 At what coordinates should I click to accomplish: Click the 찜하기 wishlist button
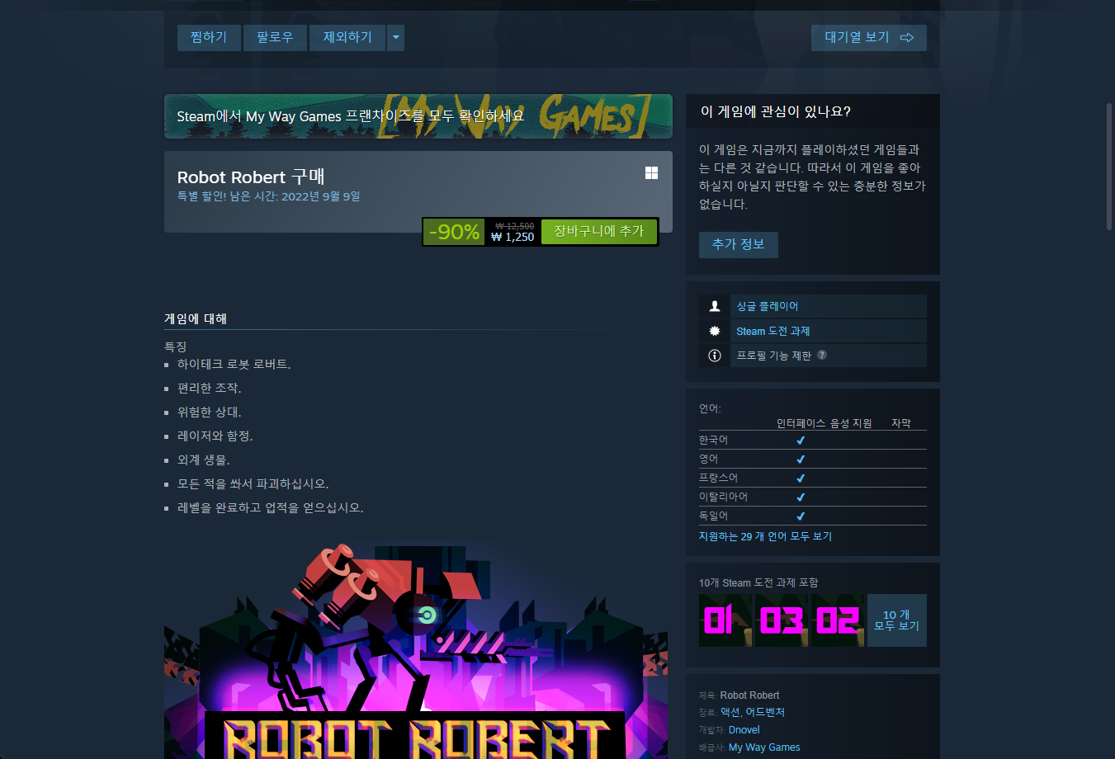coord(209,37)
